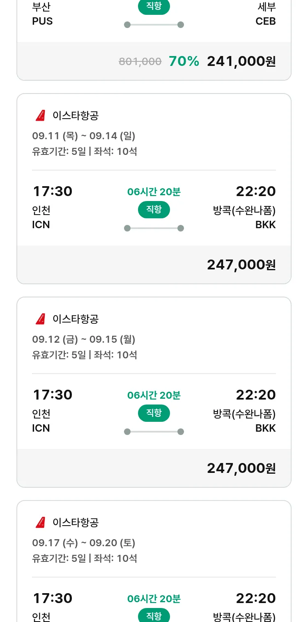
Task: Tap the crossed-out 801,000 original price
Action: tap(140, 62)
